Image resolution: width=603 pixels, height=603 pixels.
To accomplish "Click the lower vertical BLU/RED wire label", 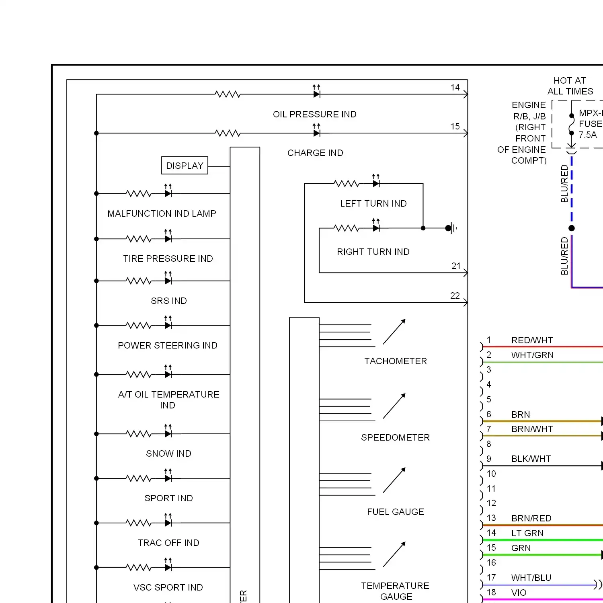I will pyautogui.click(x=564, y=256).
